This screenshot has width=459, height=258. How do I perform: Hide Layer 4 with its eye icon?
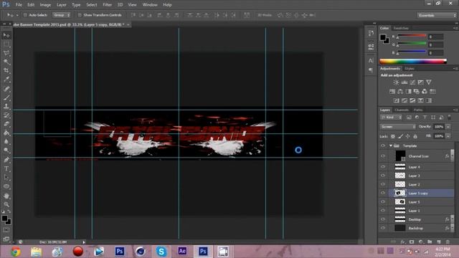coord(383,167)
